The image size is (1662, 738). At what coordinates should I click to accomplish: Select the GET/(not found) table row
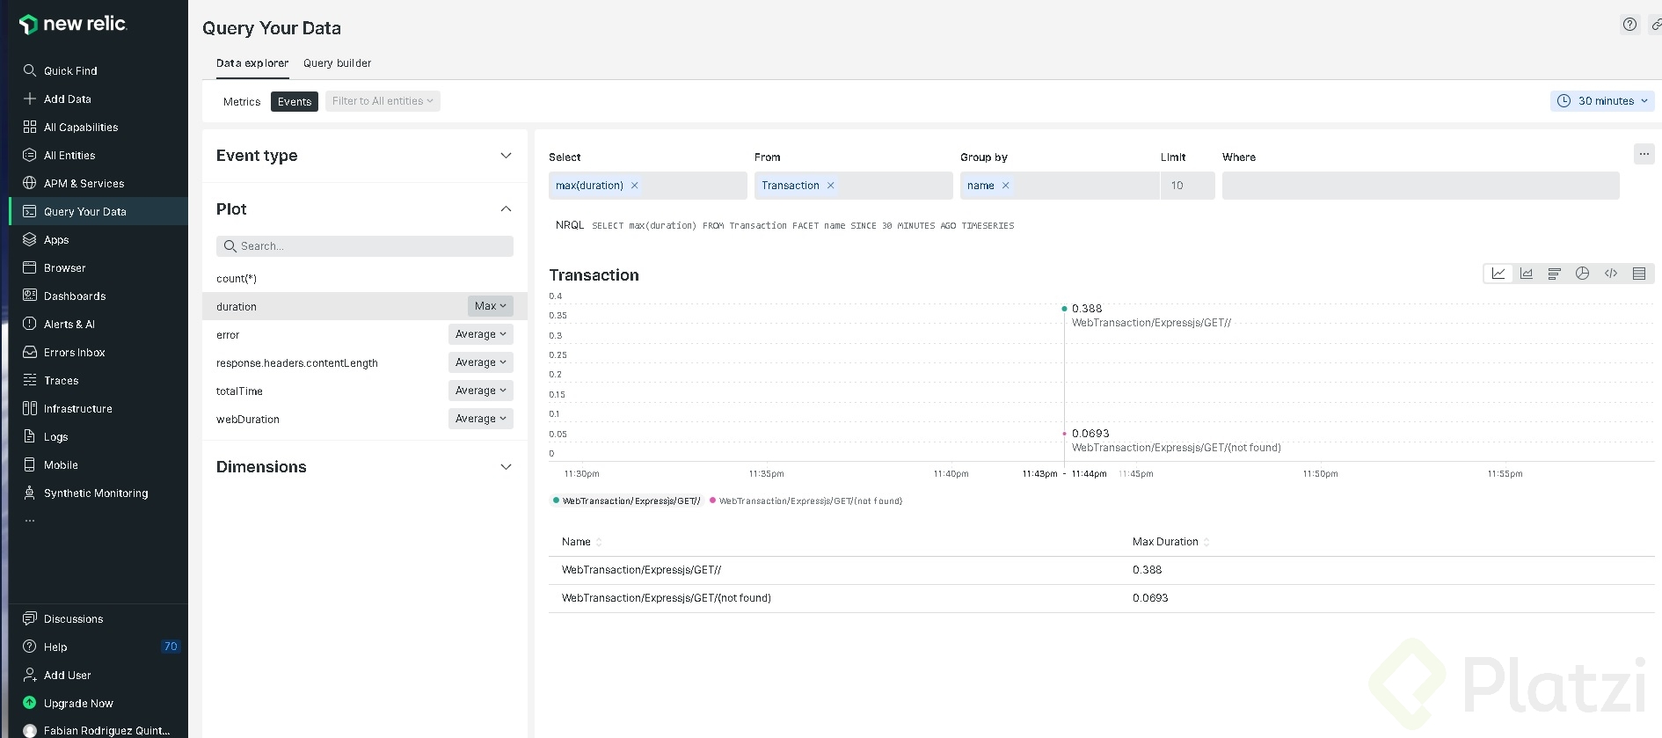pos(1102,598)
